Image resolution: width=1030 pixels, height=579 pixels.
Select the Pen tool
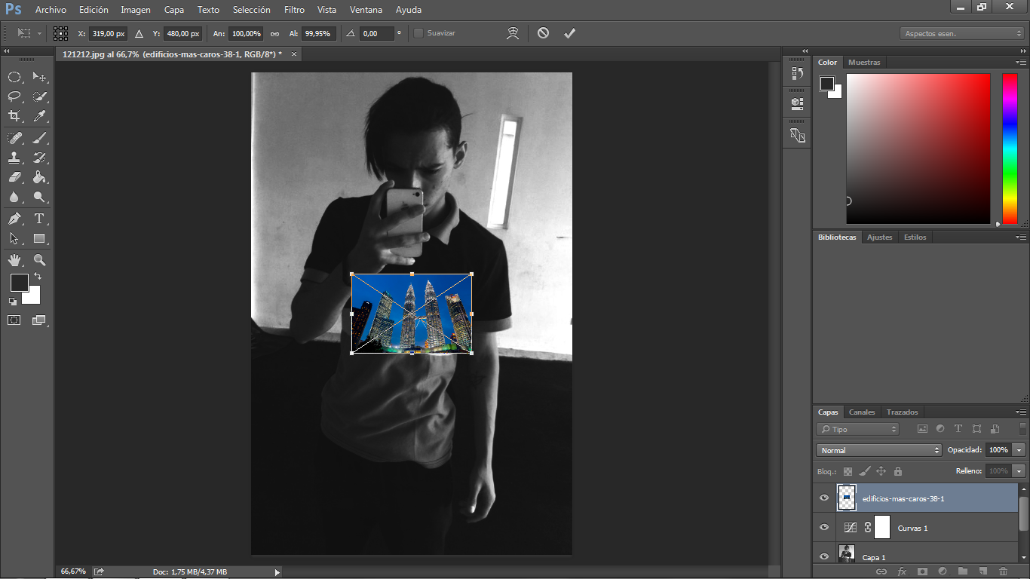pyautogui.click(x=14, y=219)
